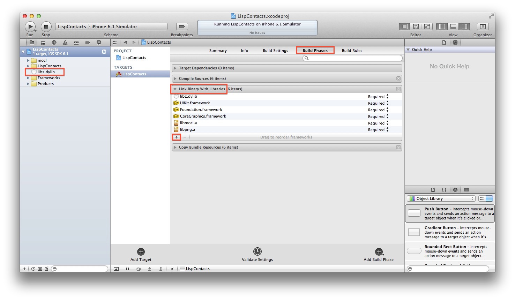
Task: Open related files grid menu
Action: click(115, 42)
